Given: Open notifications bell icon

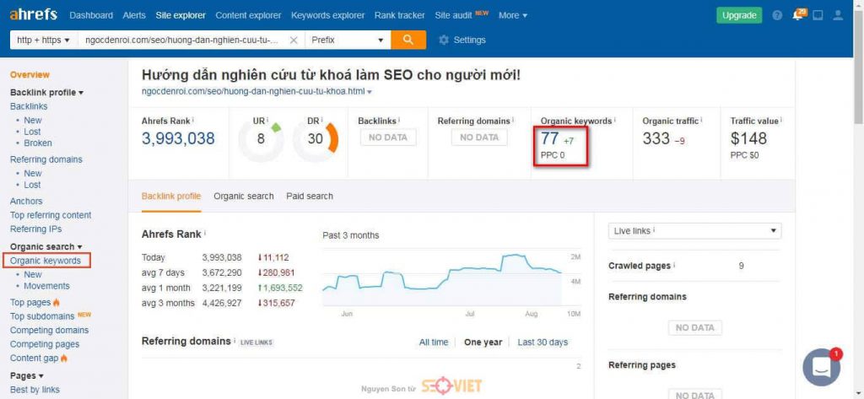Looking at the screenshot, I should tap(797, 15).
